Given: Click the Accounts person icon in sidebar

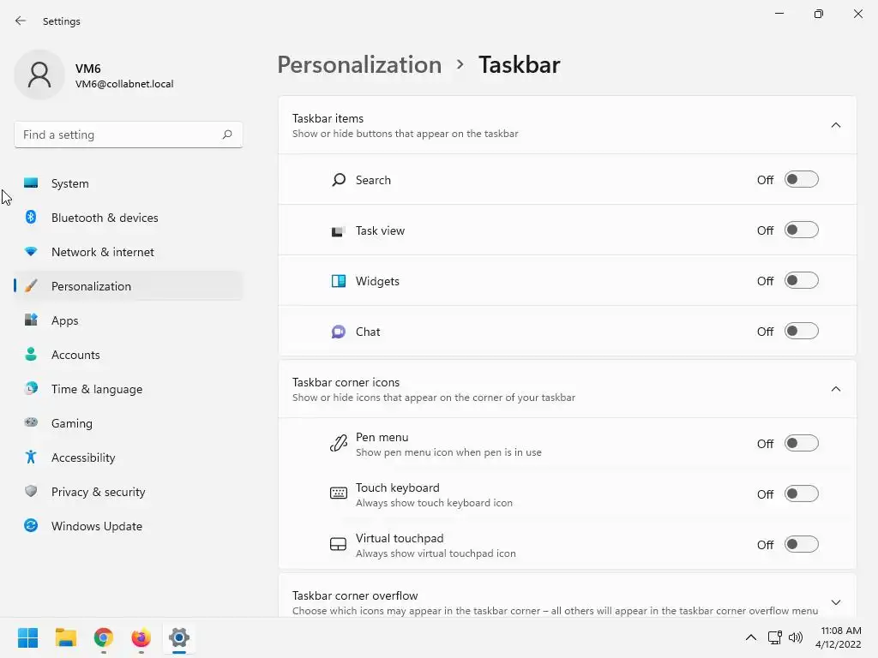Looking at the screenshot, I should 31,354.
